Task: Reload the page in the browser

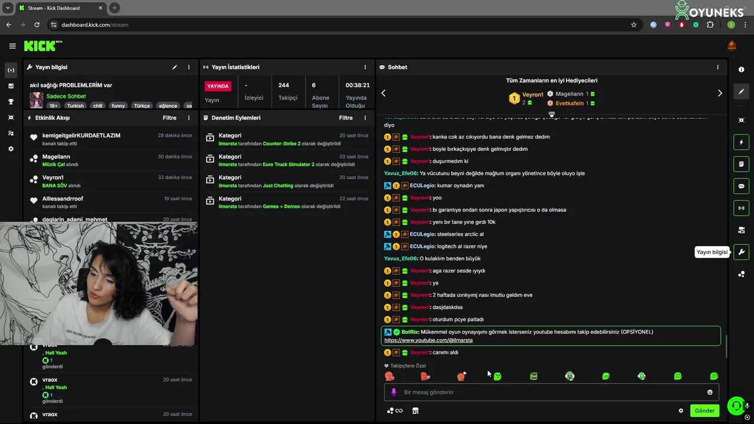Action: [x=37, y=25]
